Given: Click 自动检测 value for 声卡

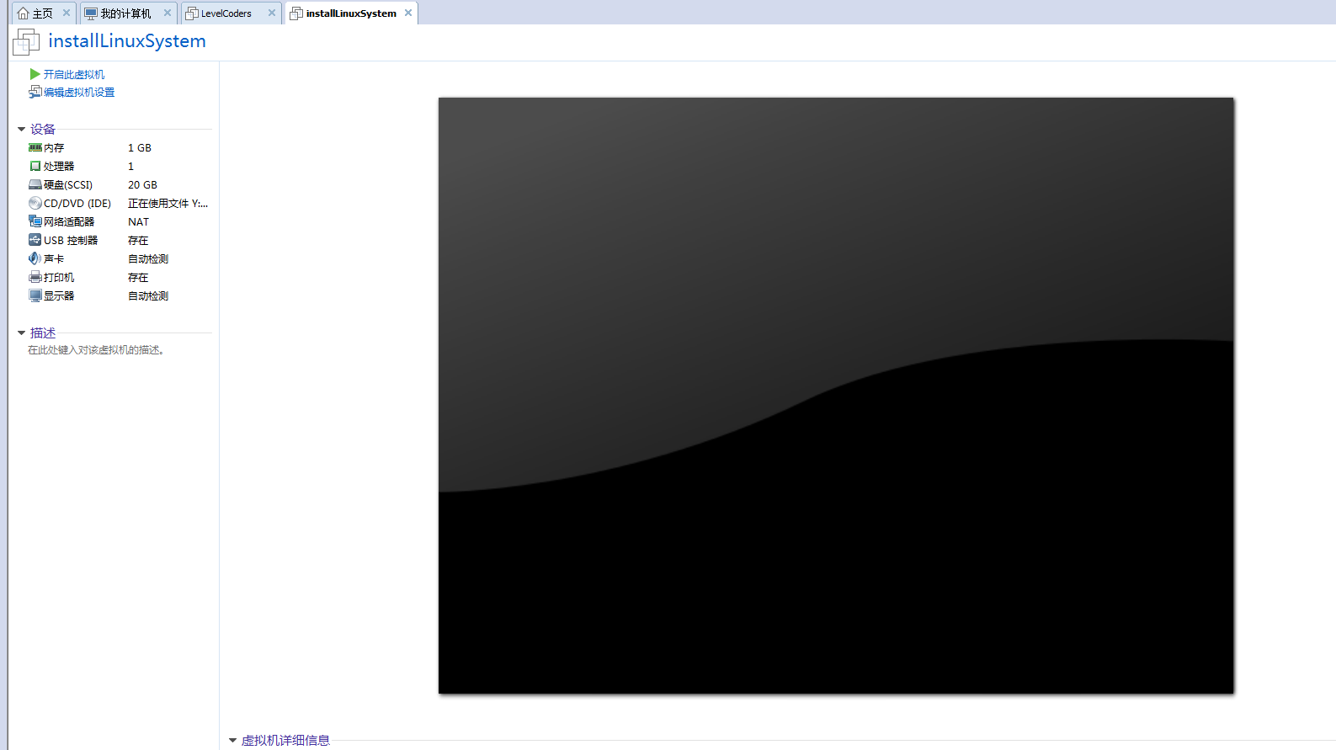Looking at the screenshot, I should (148, 258).
